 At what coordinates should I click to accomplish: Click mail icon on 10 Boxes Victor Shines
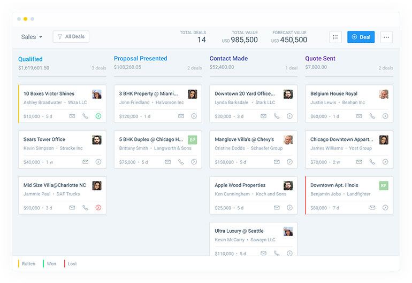72,116
